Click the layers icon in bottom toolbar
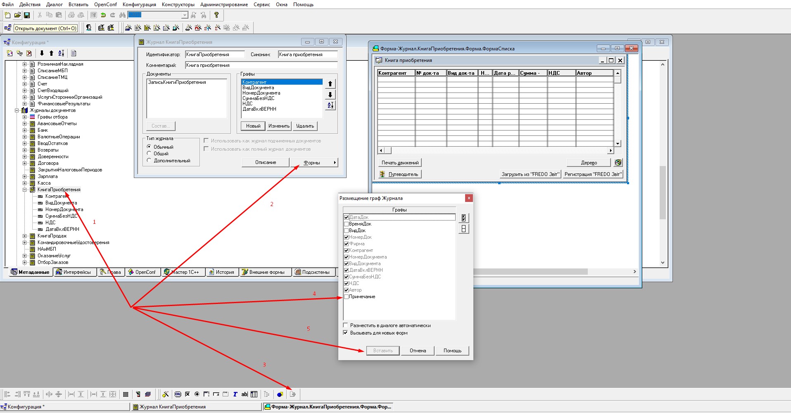 tap(148, 394)
